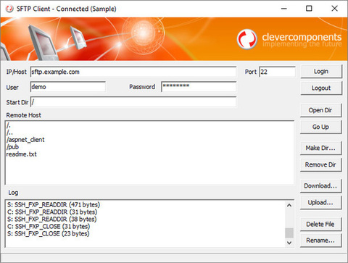
Task: Click into the Password field
Action: (x=199, y=87)
